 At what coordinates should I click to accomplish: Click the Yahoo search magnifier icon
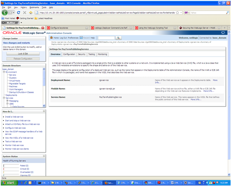point(227,13)
